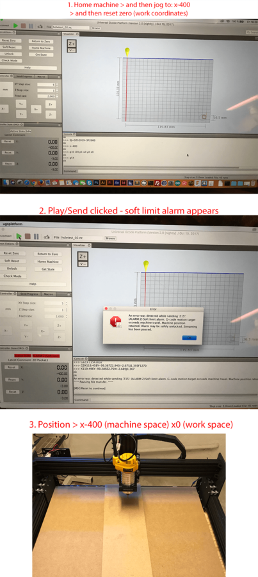Click Browse in the error-dialog window

pyautogui.click(x=110, y=238)
